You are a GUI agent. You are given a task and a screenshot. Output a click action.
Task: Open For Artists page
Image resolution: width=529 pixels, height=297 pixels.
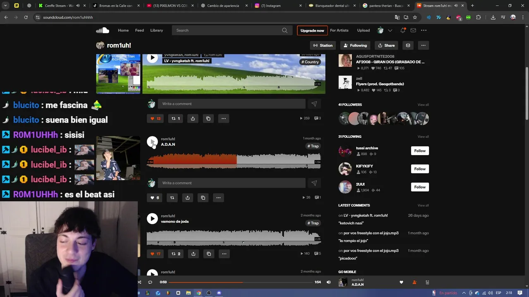[x=339, y=30]
